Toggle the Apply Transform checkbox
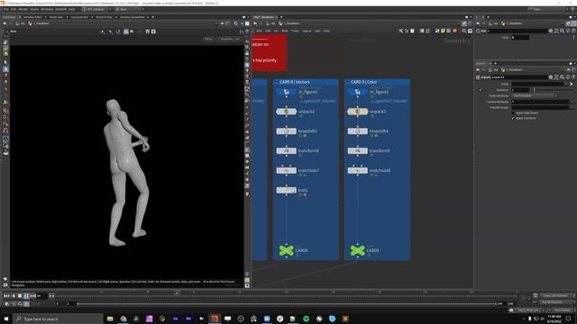The image size is (577, 324). (x=513, y=118)
